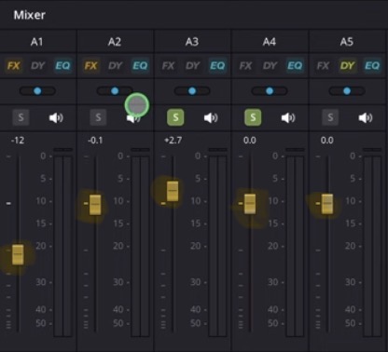
Task: Open FX effects for track A4
Action: tap(246, 65)
